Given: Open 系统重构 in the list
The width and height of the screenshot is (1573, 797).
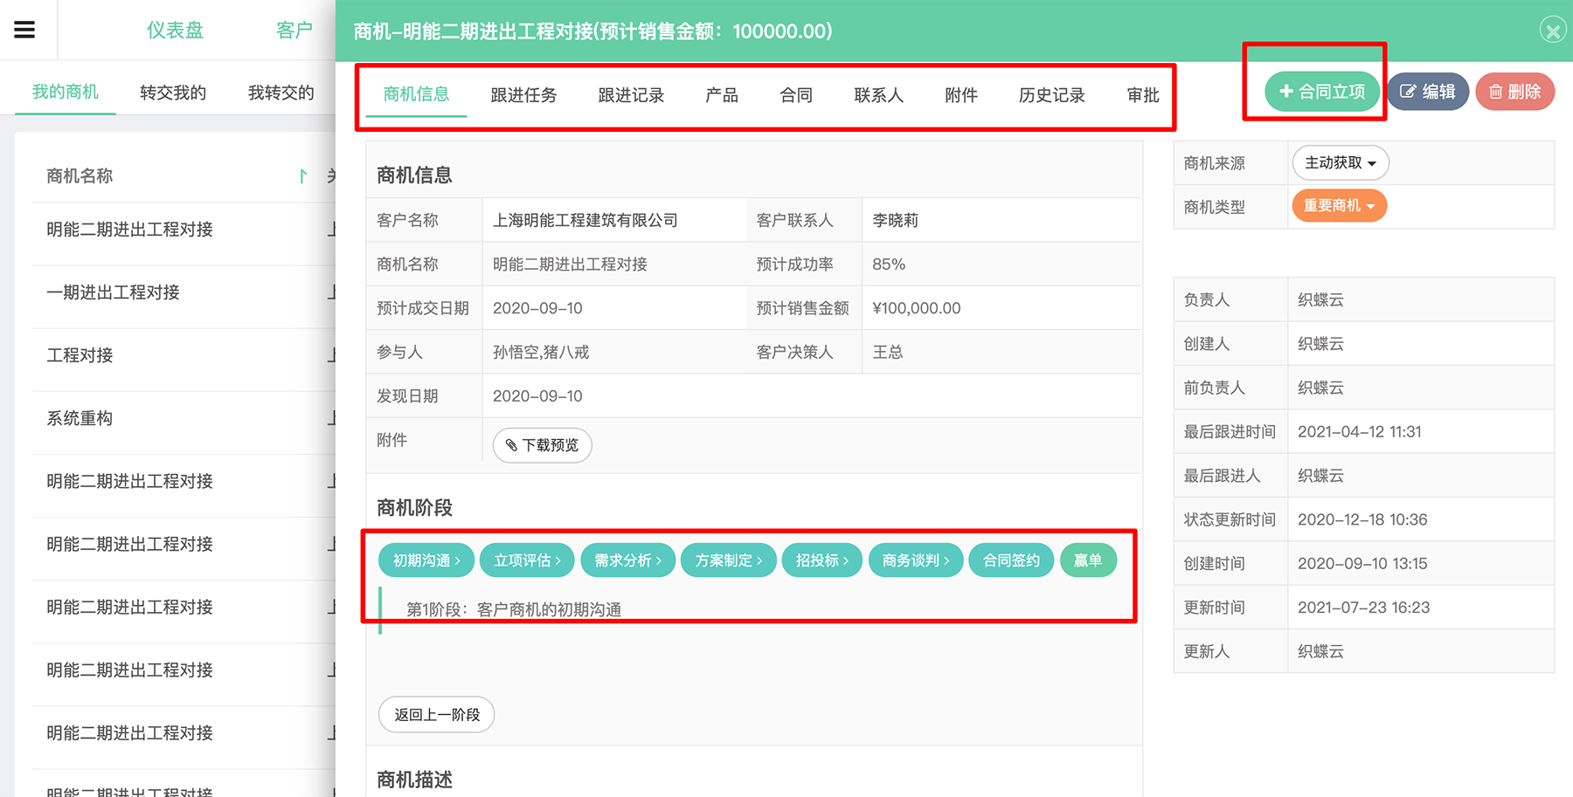Looking at the screenshot, I should click(80, 418).
